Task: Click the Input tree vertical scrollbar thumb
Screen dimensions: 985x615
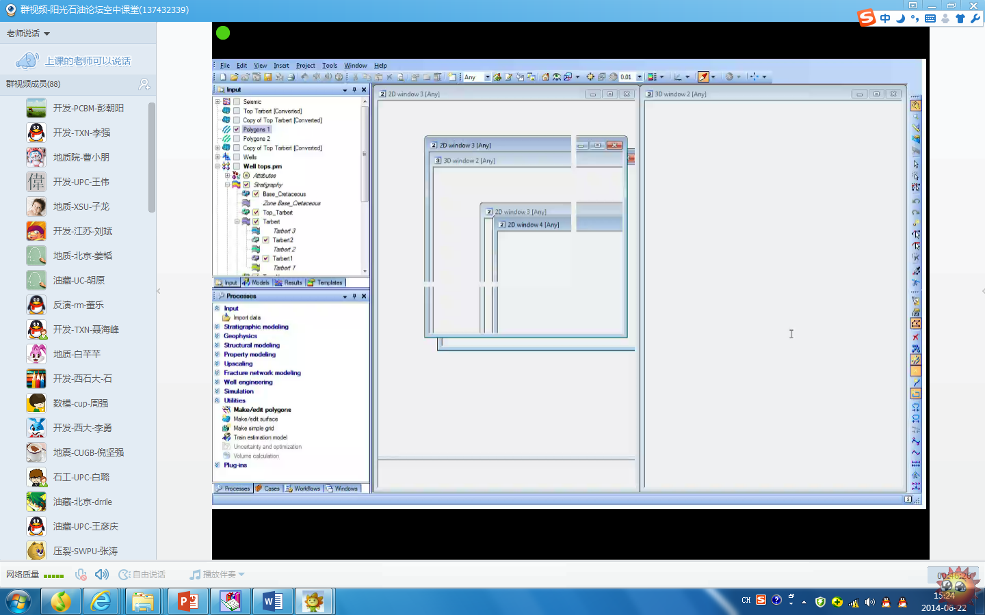Action: click(x=365, y=154)
